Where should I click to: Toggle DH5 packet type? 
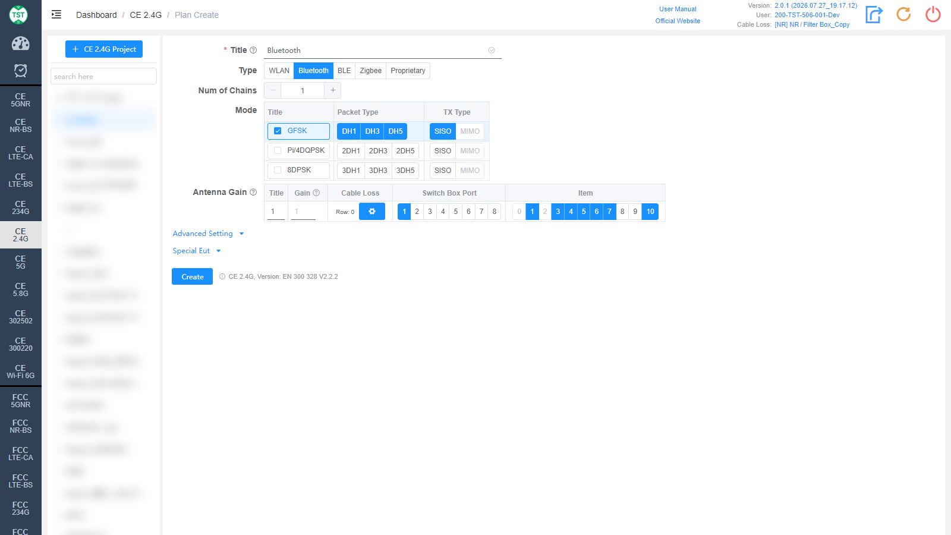(395, 131)
